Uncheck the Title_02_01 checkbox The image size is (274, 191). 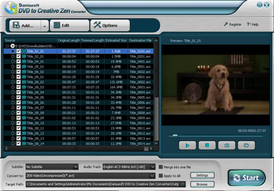[x=18, y=56]
